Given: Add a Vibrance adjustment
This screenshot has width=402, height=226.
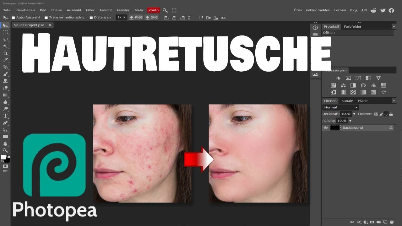Looking at the screenshot, I should click(378, 78).
